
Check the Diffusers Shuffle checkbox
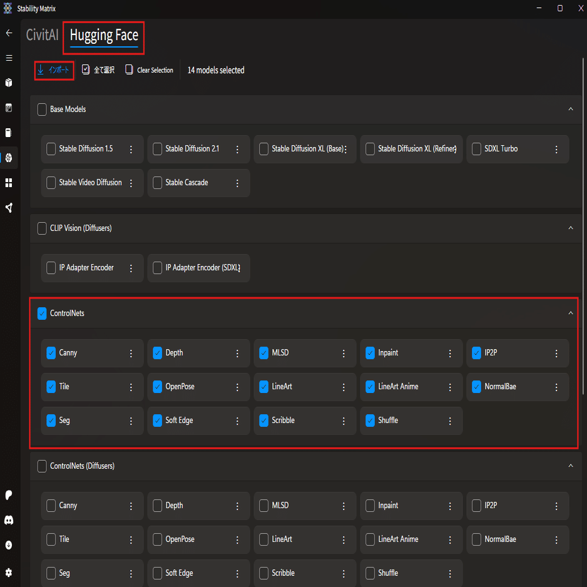pyautogui.click(x=370, y=573)
